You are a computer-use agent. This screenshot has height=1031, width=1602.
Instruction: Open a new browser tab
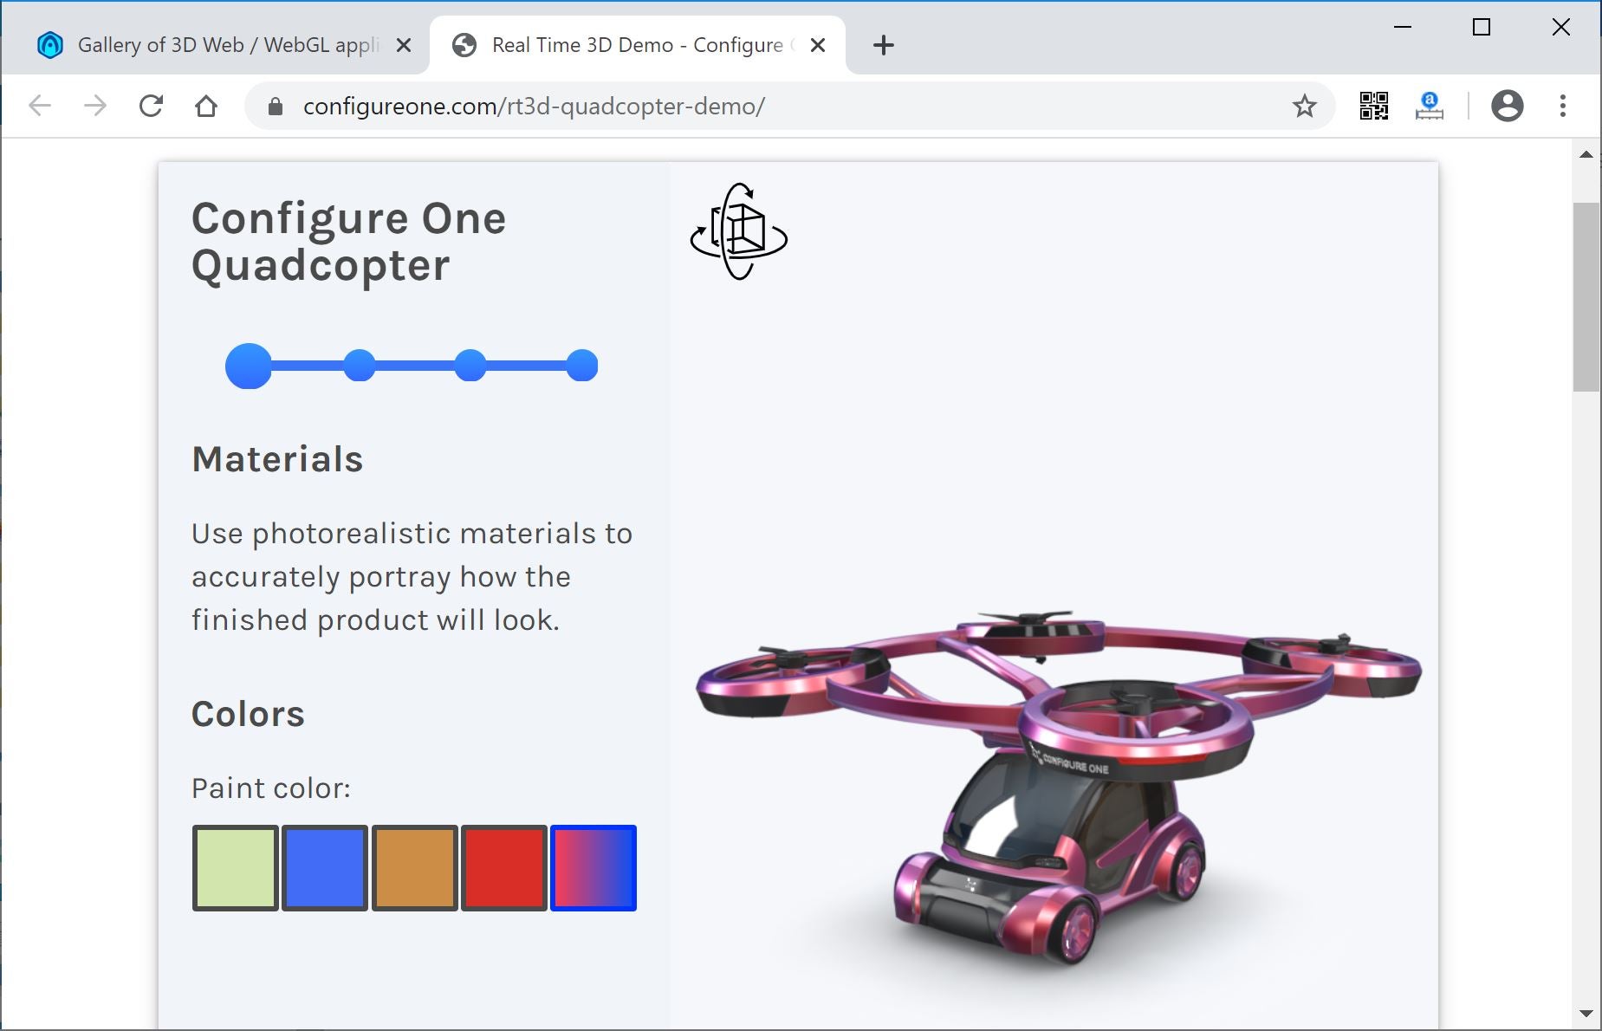point(883,45)
